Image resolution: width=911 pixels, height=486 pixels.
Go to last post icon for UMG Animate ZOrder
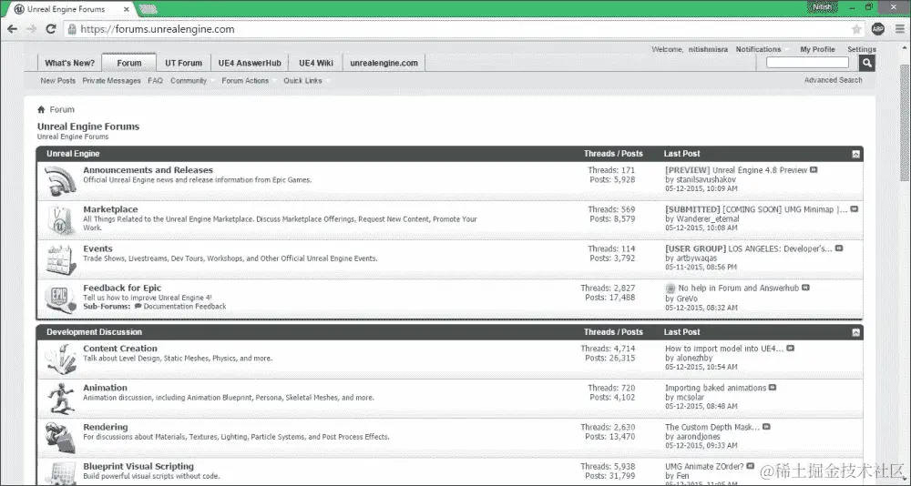tap(750, 466)
